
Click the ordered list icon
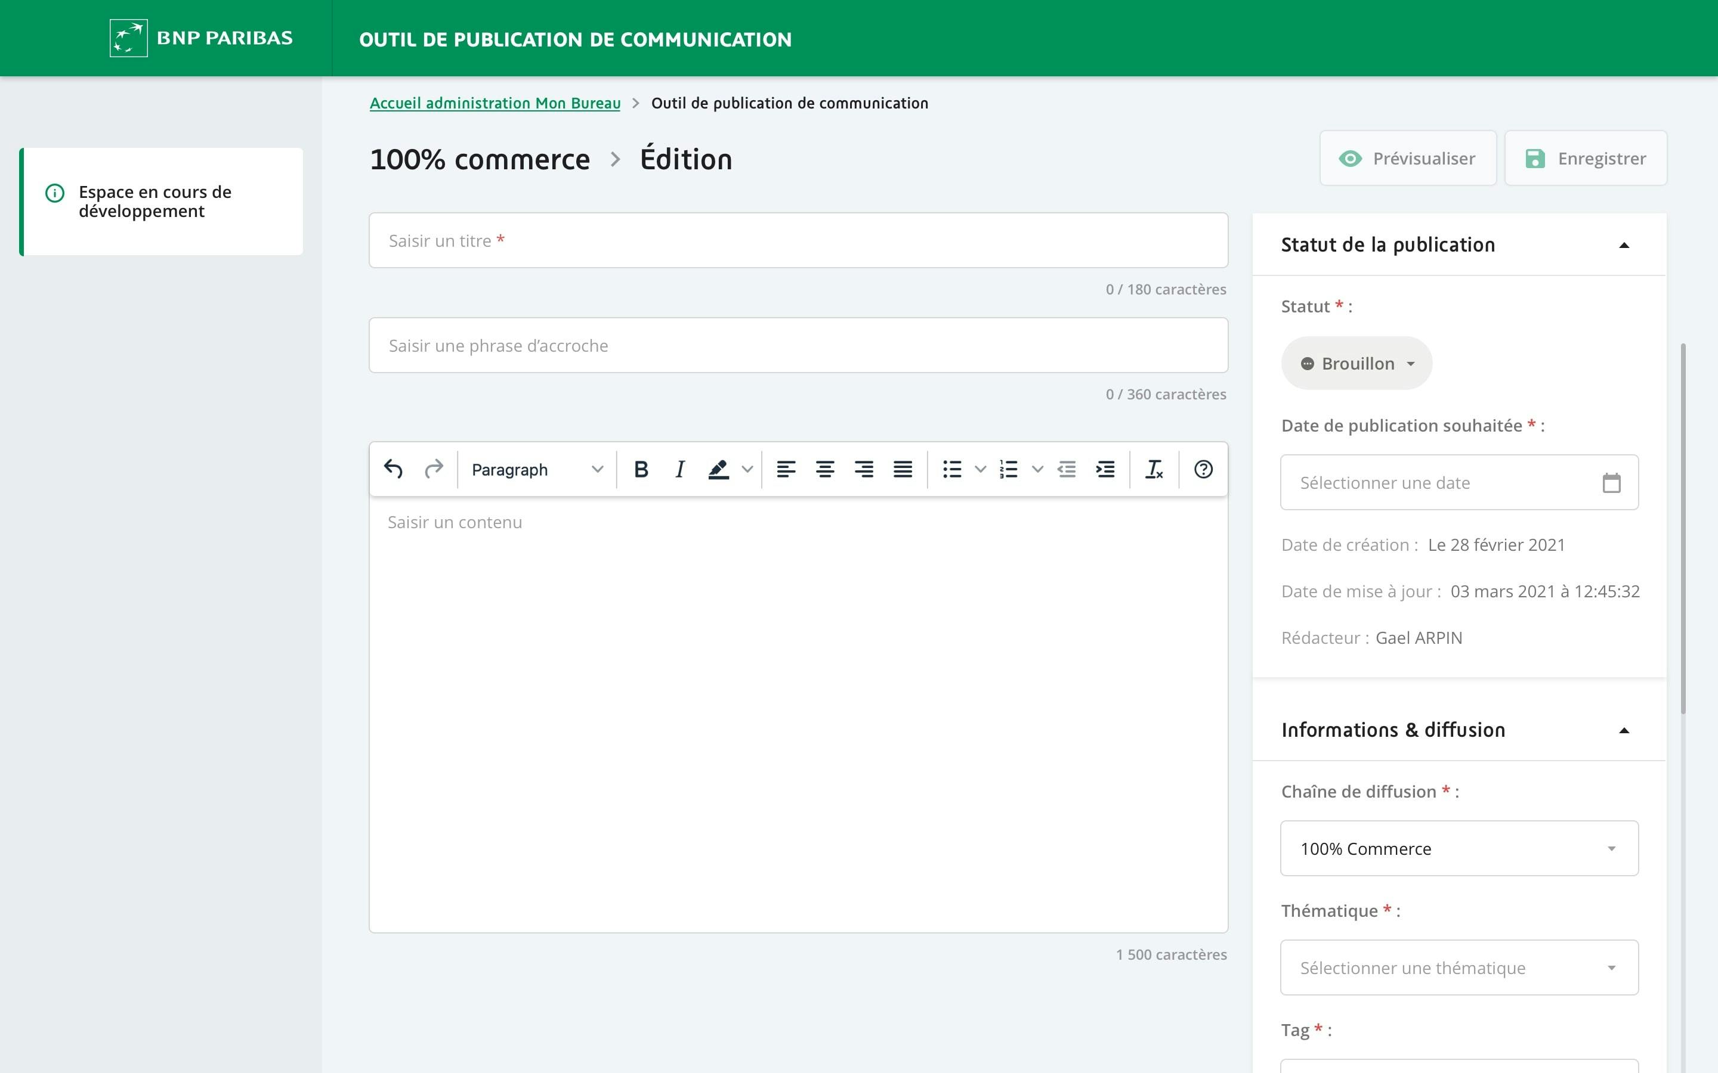(x=1008, y=469)
